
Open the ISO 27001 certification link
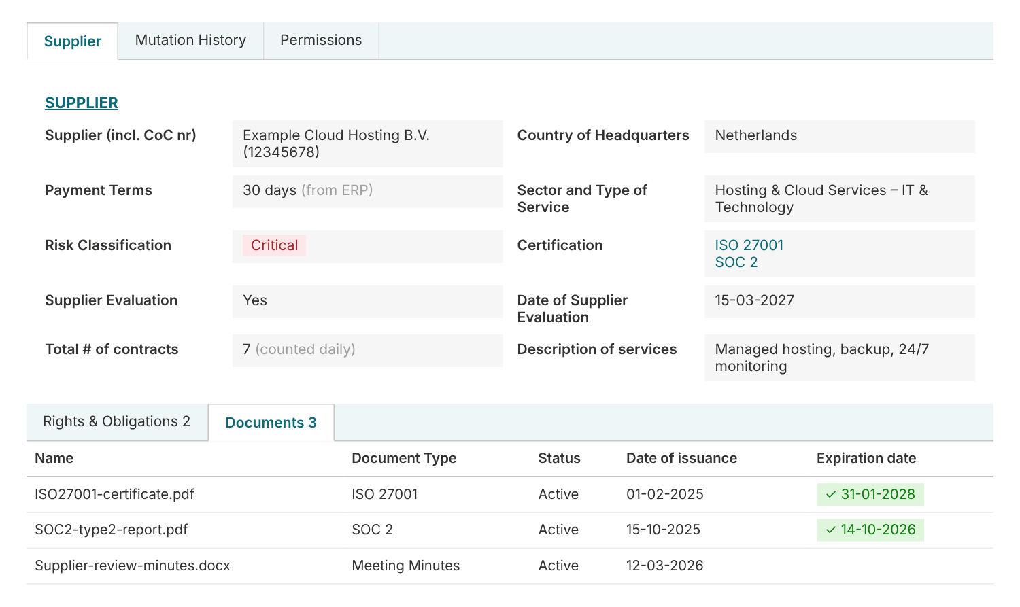749,245
